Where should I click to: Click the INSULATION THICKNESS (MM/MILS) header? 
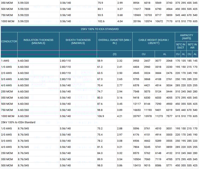coord(38,41)
